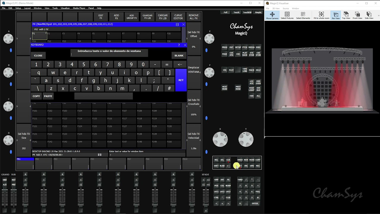Click REMOVE ALL FX soft button
The height and width of the screenshot is (214, 380).
tap(194, 17)
